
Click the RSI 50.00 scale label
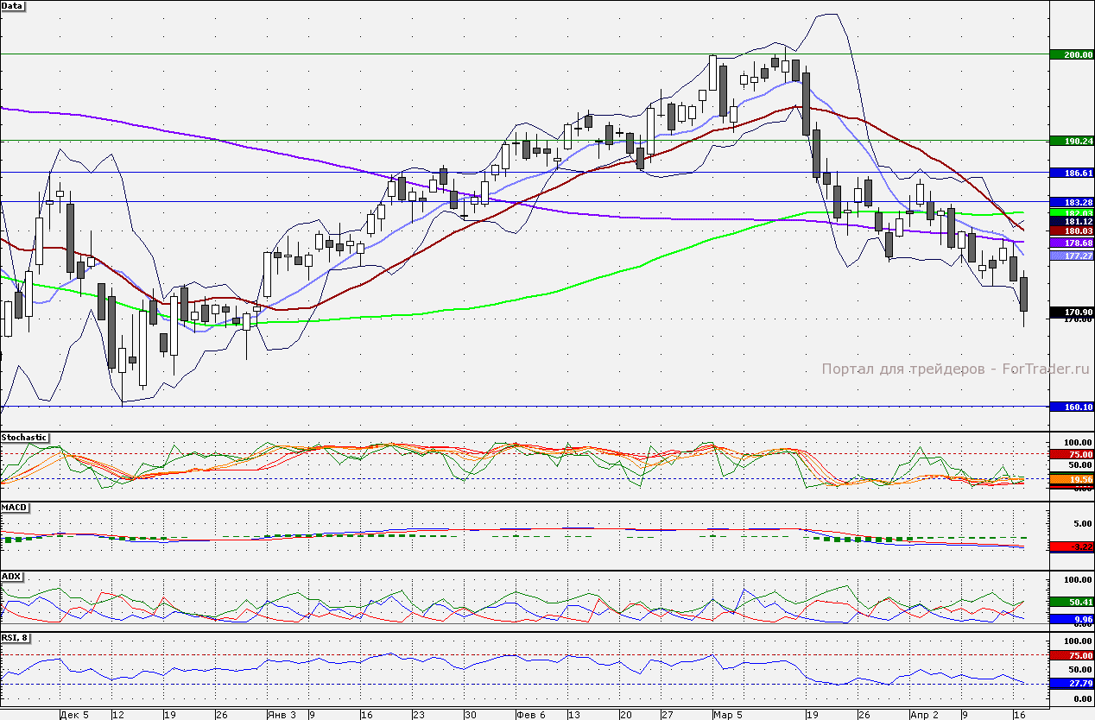(x=1079, y=669)
